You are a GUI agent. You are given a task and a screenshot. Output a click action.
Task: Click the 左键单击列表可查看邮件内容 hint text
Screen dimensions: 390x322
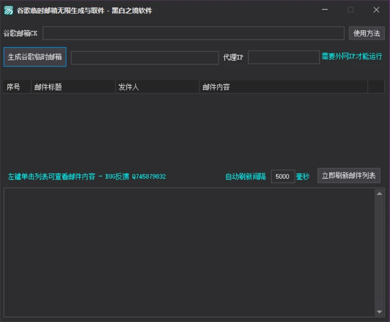[51, 177]
